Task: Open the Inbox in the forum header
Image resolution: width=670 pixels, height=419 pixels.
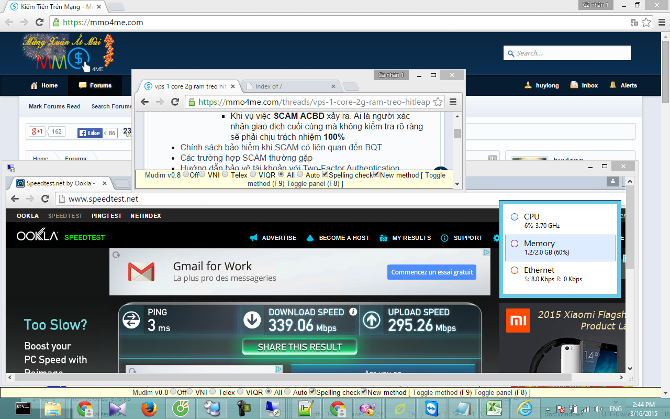Action: (x=583, y=85)
